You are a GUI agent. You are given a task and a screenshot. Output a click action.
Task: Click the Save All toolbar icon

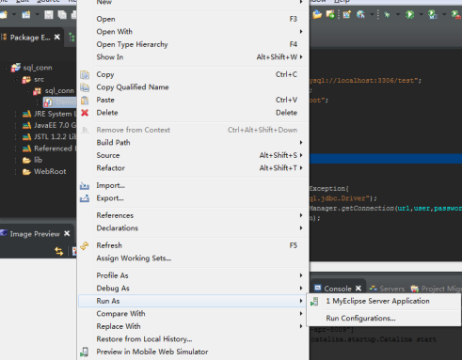pos(62,14)
